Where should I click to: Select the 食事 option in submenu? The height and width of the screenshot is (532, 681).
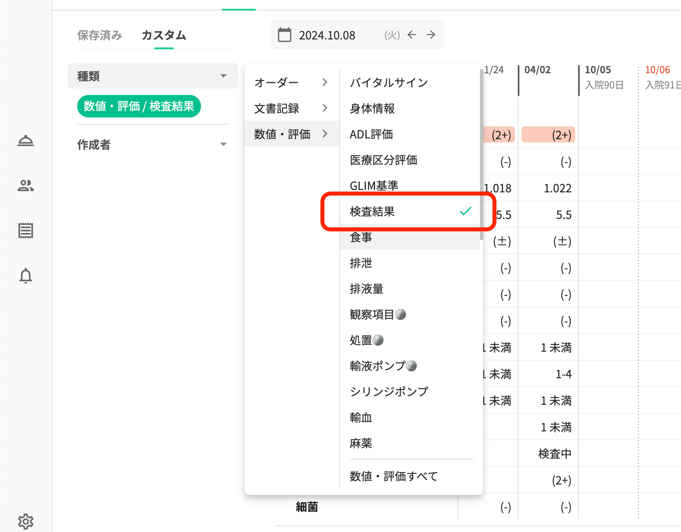tap(409, 237)
